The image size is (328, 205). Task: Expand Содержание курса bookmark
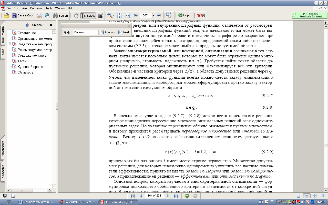[10, 55]
